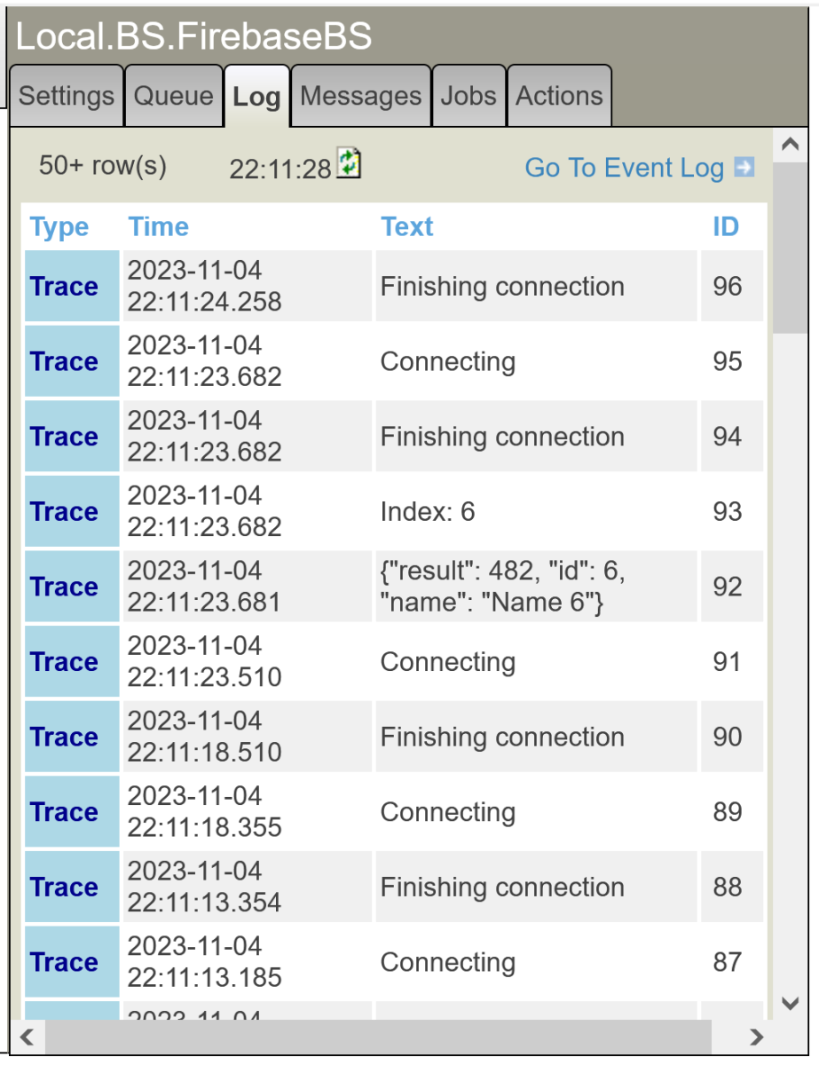Sort log by Text column header
Screen dimensions: 819x1065
(407, 227)
